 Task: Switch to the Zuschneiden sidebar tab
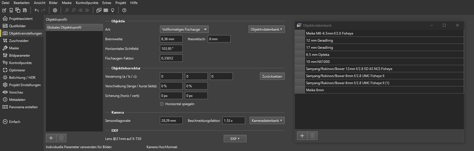click(19, 41)
